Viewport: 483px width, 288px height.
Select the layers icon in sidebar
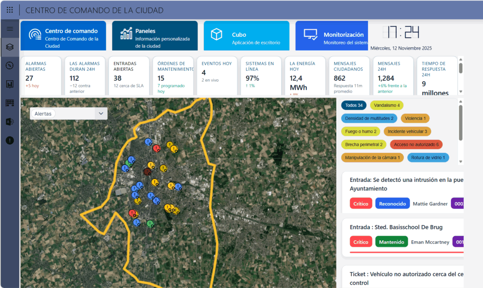click(10, 47)
